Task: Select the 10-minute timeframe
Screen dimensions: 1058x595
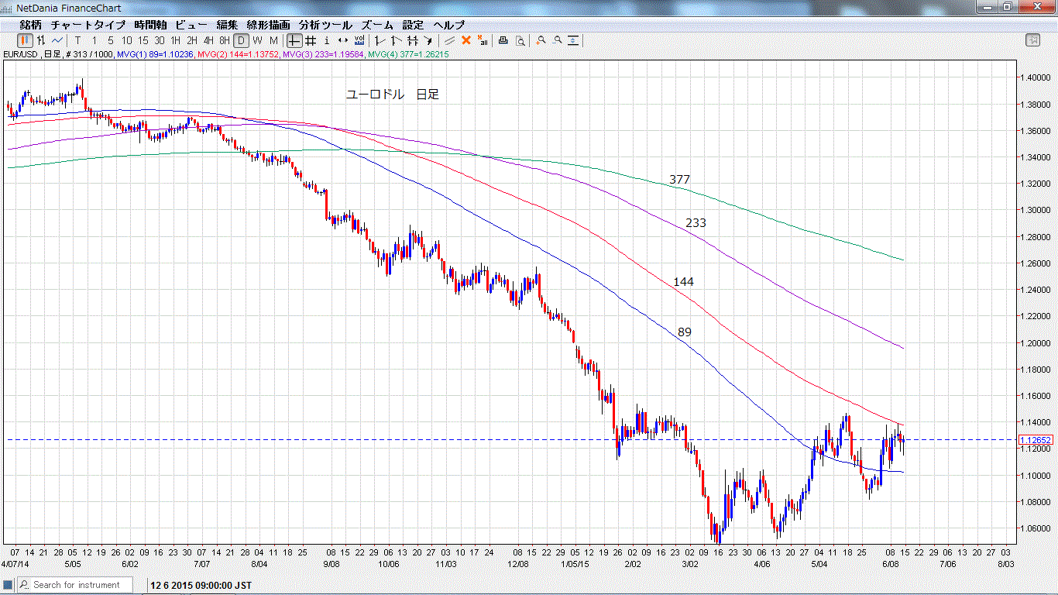Action: [x=127, y=40]
